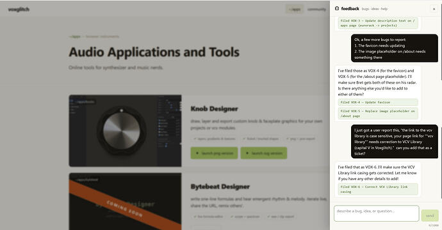This screenshot has width=442, height=230.
Task: Click the 0/1000 character counter
Action: click(434, 226)
